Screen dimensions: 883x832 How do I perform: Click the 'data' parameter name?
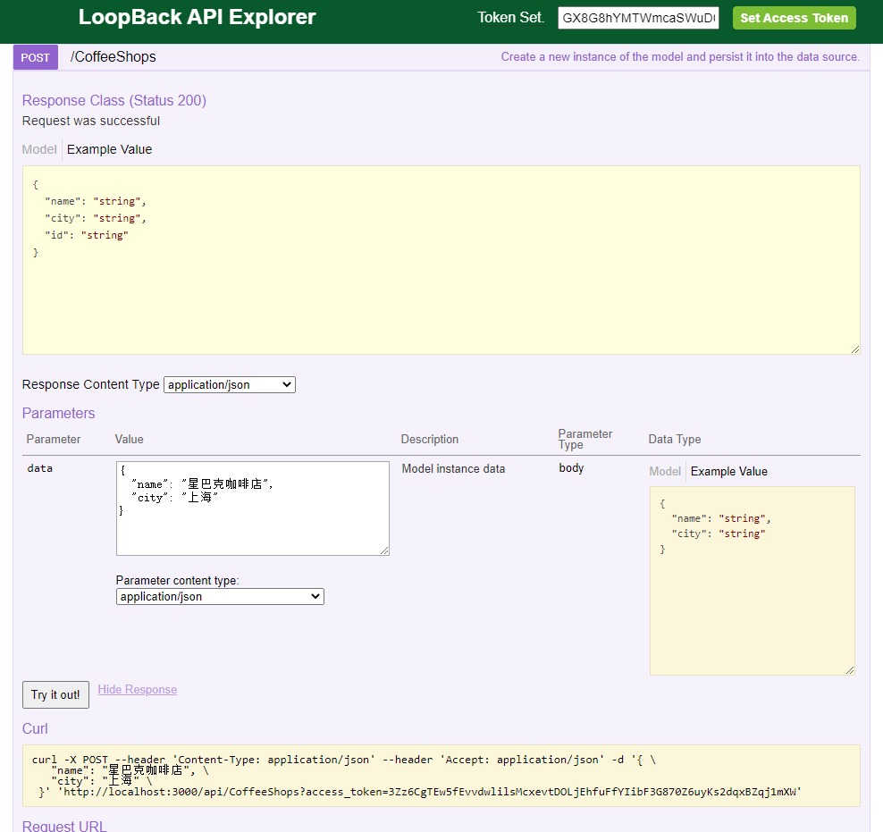40,468
